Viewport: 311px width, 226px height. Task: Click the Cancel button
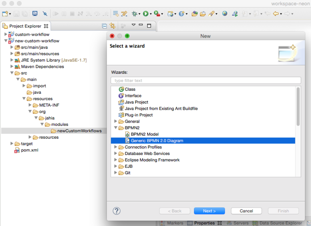(246, 211)
